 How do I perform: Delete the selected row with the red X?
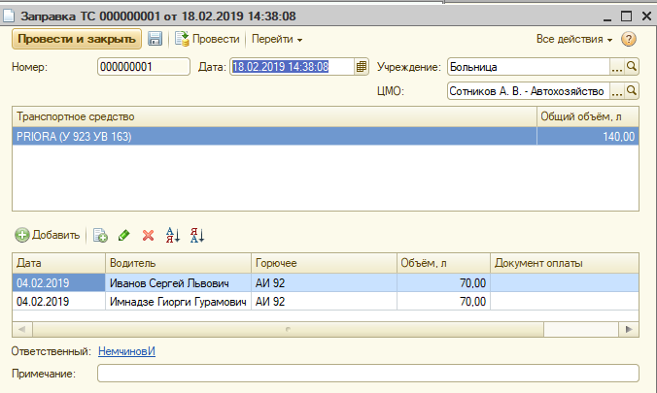[149, 235]
